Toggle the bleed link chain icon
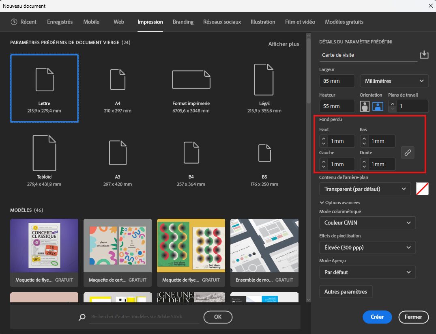 click(x=408, y=153)
